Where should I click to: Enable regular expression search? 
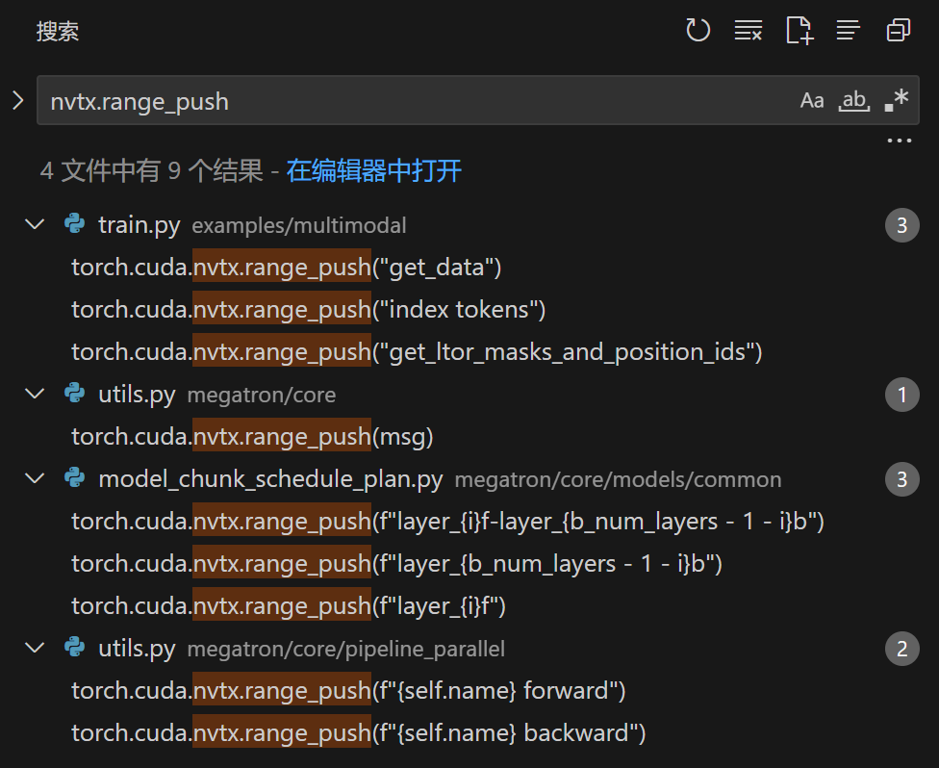(896, 101)
